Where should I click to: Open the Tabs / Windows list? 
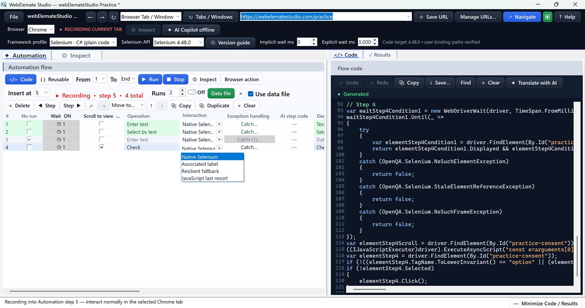210,17
